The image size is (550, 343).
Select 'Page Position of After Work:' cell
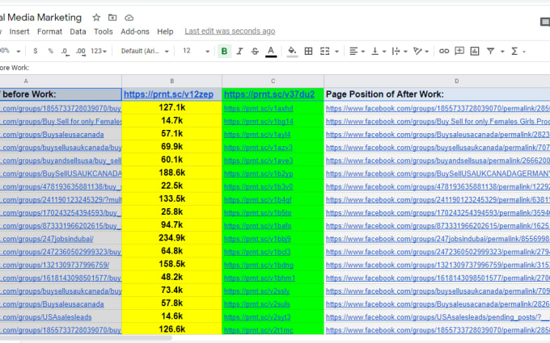(437, 94)
